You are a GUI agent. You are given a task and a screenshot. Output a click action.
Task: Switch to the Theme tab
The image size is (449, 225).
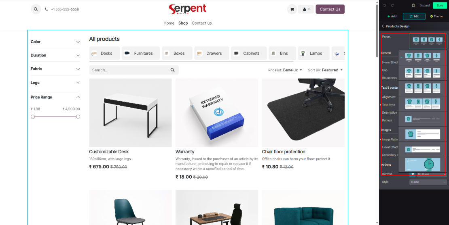pyautogui.click(x=436, y=16)
